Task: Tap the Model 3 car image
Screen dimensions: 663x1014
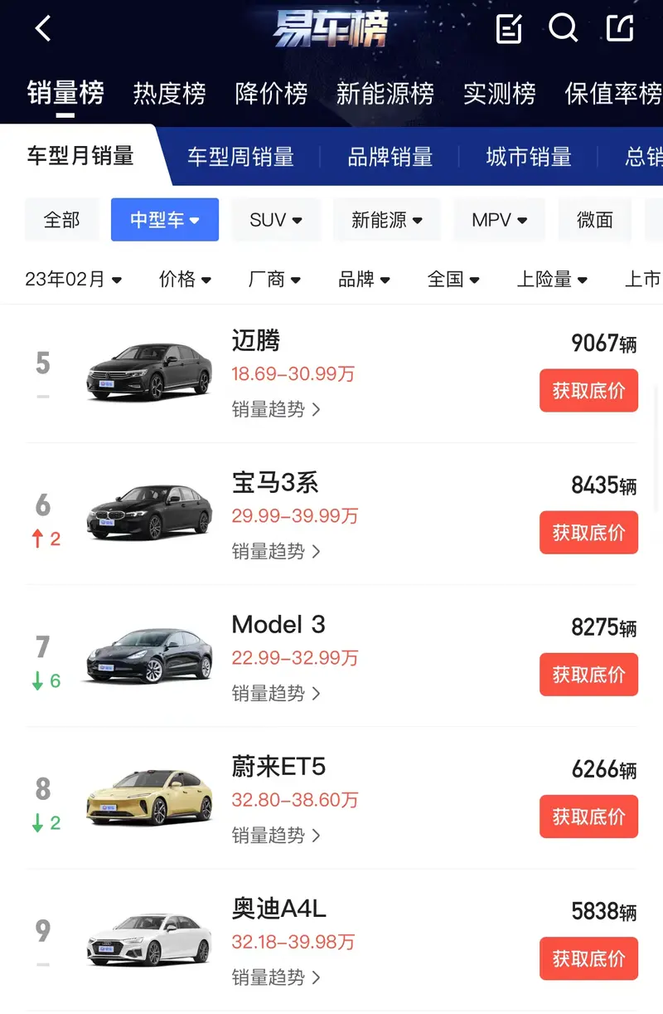Action: [x=149, y=656]
